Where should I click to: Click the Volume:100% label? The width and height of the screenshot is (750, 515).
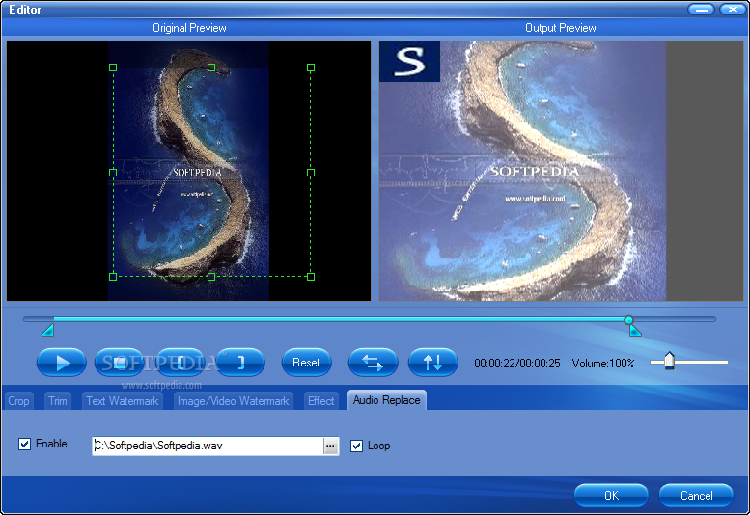603,364
